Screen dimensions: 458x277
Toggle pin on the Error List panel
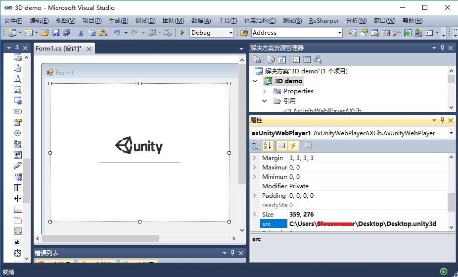point(233,253)
